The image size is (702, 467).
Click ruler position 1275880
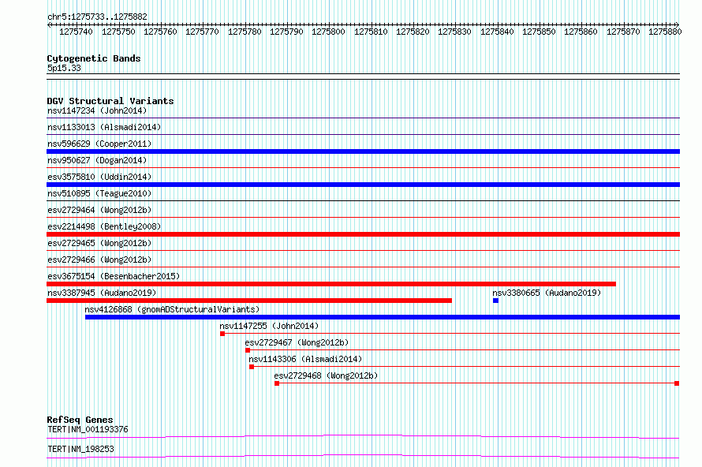(665, 32)
